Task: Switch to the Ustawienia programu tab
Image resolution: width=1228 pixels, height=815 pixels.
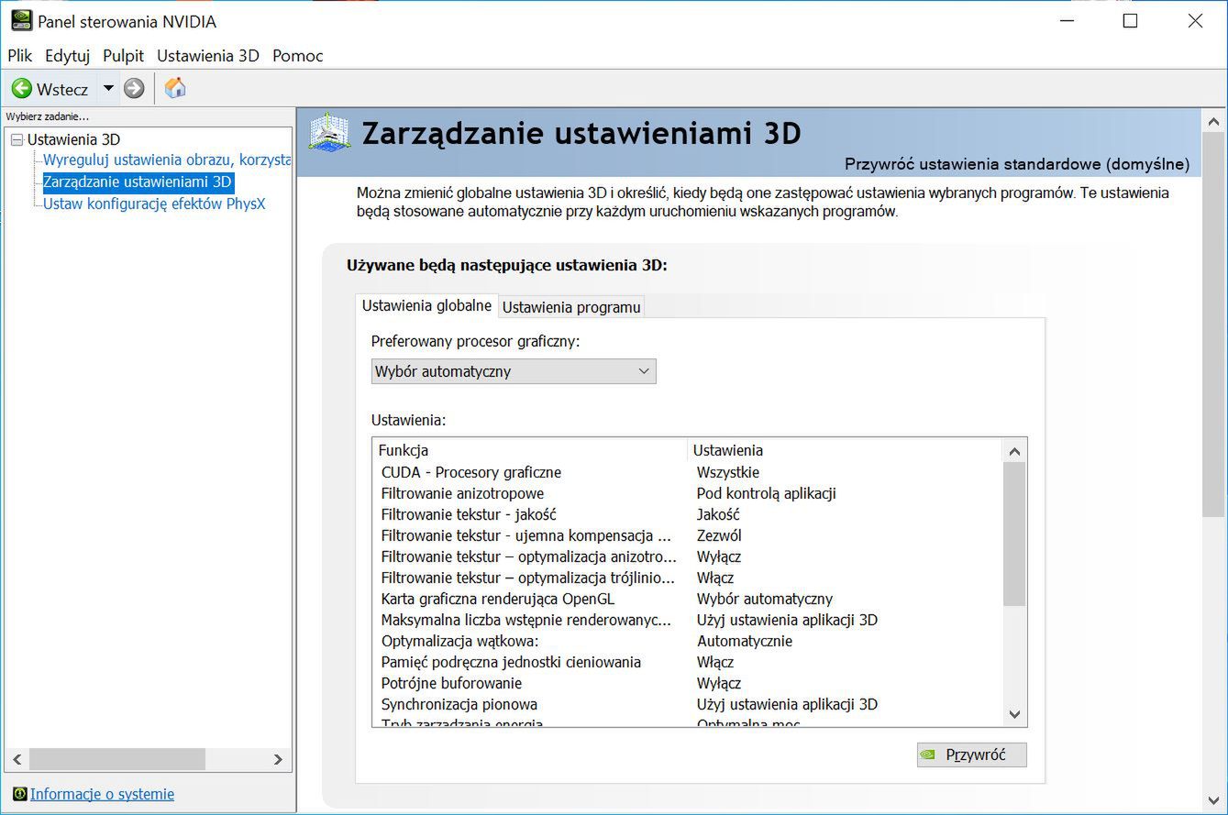Action: point(571,307)
